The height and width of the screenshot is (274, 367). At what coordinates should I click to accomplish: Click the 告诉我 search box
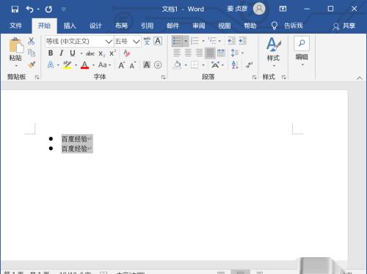coord(287,26)
